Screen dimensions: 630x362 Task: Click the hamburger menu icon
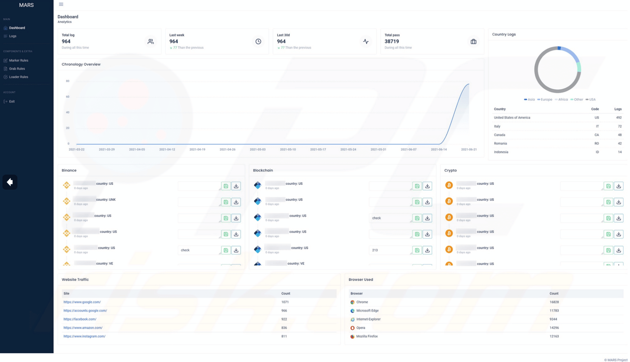[61, 4]
